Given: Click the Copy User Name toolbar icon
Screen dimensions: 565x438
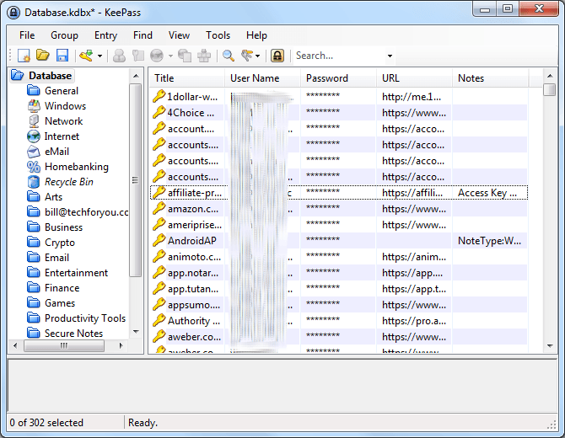Looking at the screenshot, I should coord(119,56).
